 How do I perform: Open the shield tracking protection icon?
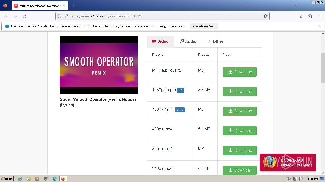coord(59,16)
